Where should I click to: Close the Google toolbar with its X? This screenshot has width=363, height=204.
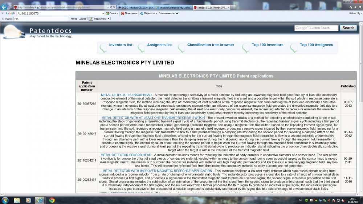[3, 13]
